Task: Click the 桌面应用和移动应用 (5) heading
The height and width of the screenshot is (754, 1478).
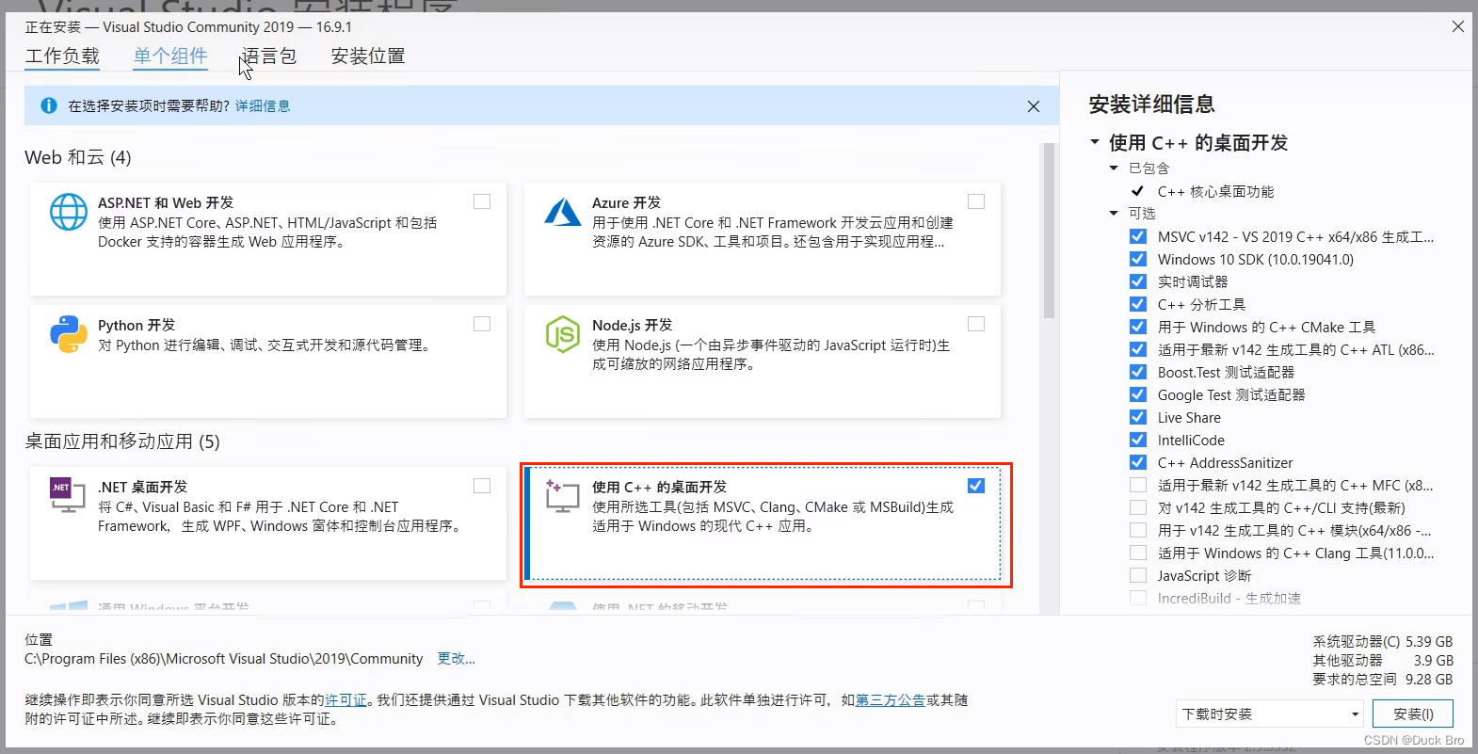Action: click(x=122, y=441)
